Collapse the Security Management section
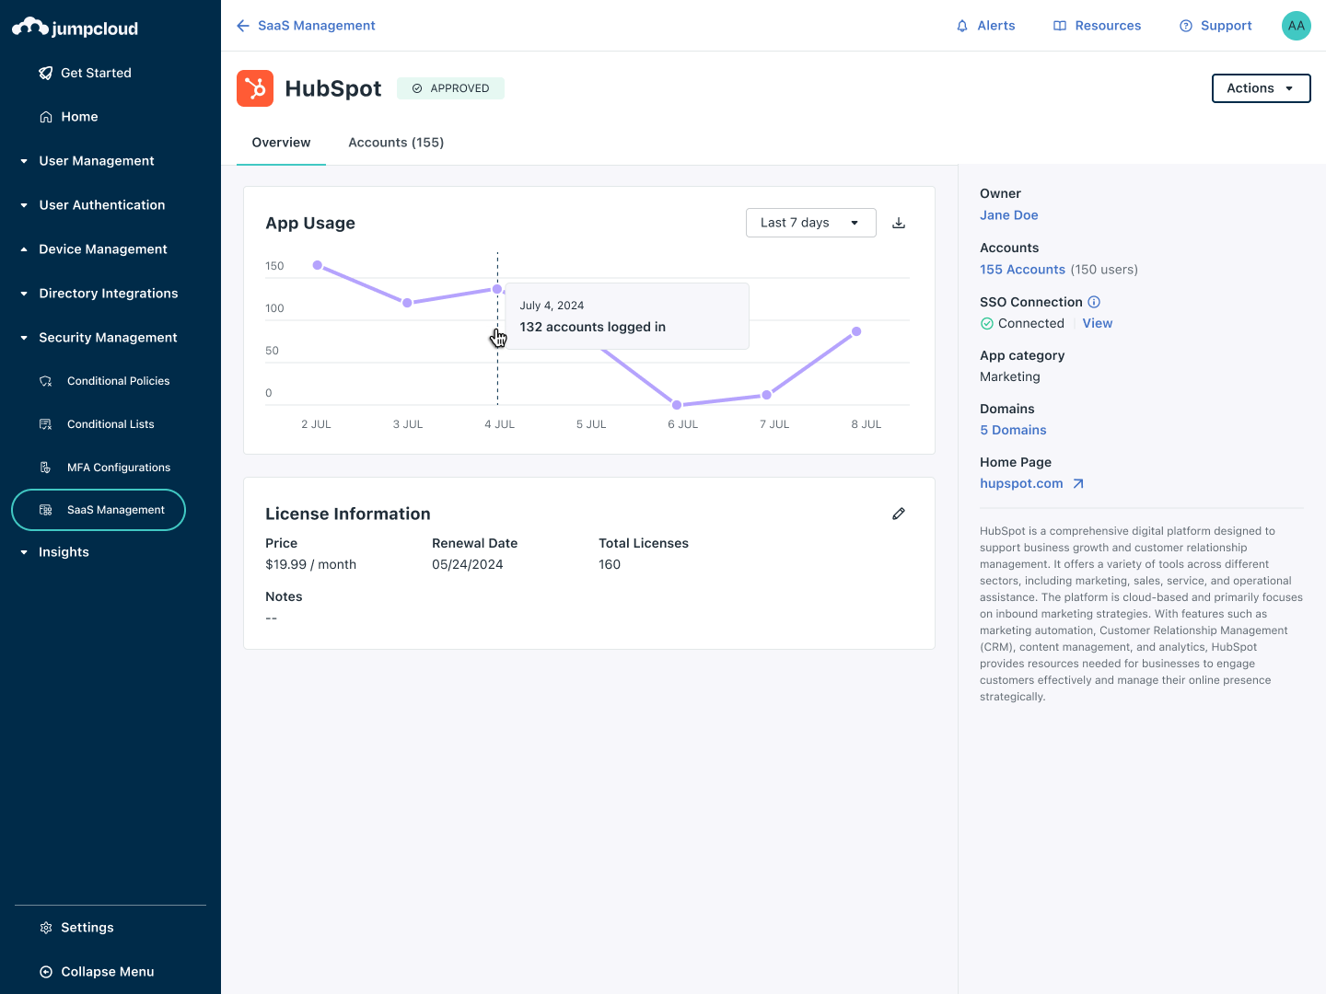Image resolution: width=1326 pixels, height=994 pixels. [99, 338]
